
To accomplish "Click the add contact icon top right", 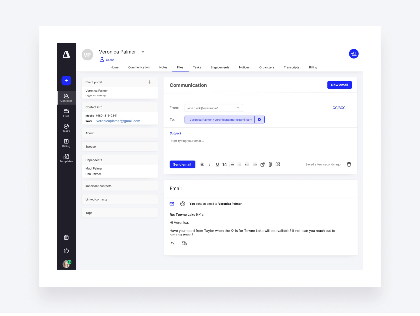I will tap(354, 54).
